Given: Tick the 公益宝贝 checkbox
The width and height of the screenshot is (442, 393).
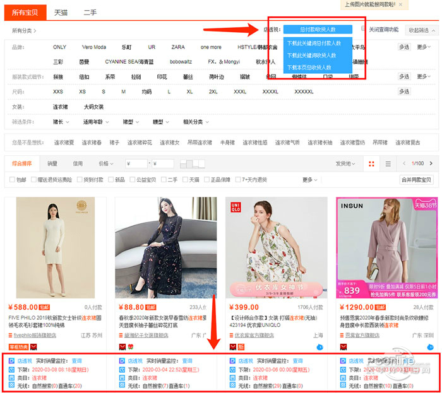Looking at the screenshot, I should (x=132, y=179).
